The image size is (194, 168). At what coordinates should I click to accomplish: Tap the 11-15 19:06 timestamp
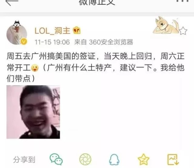[x=52, y=42]
